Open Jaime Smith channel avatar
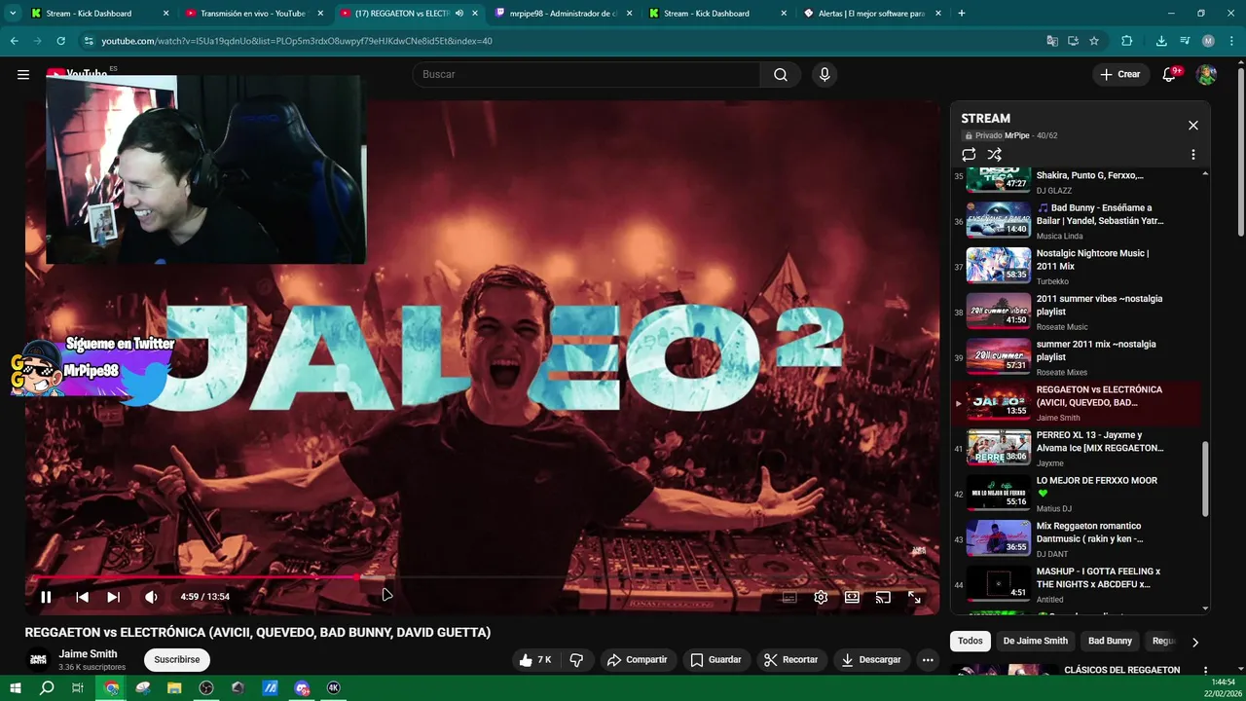 tap(38, 660)
